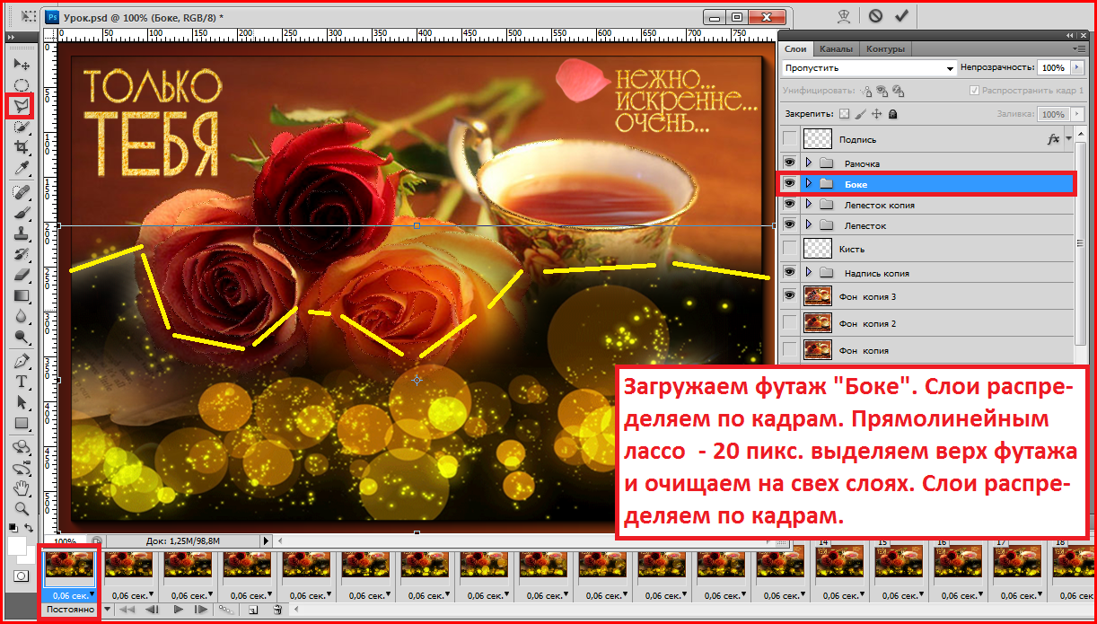Click the cancel transform icon
The image size is (1097, 624).
(x=874, y=15)
